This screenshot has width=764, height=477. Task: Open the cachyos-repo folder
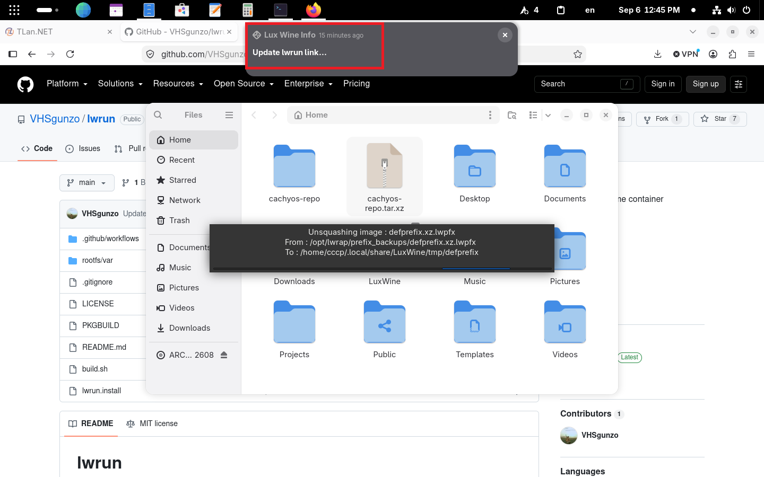click(294, 174)
